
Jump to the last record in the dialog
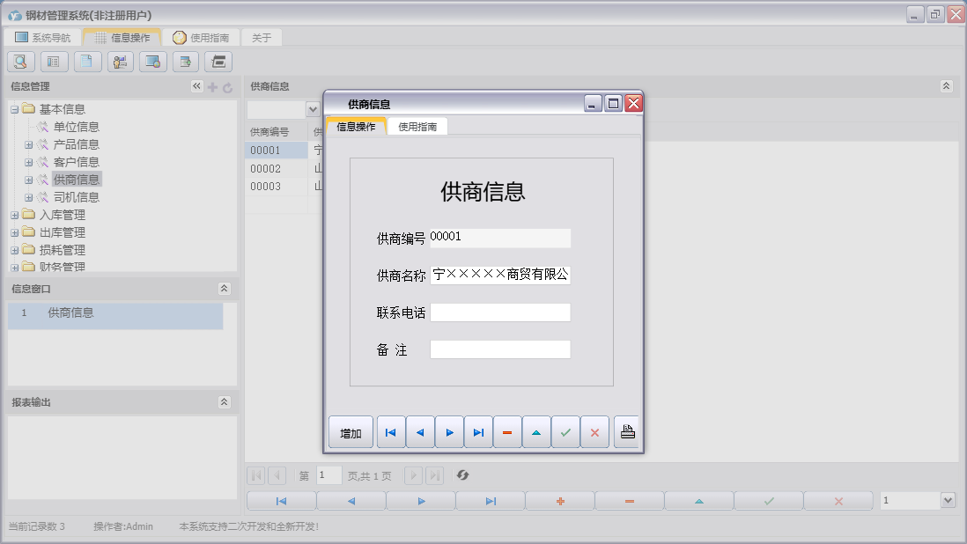point(478,431)
